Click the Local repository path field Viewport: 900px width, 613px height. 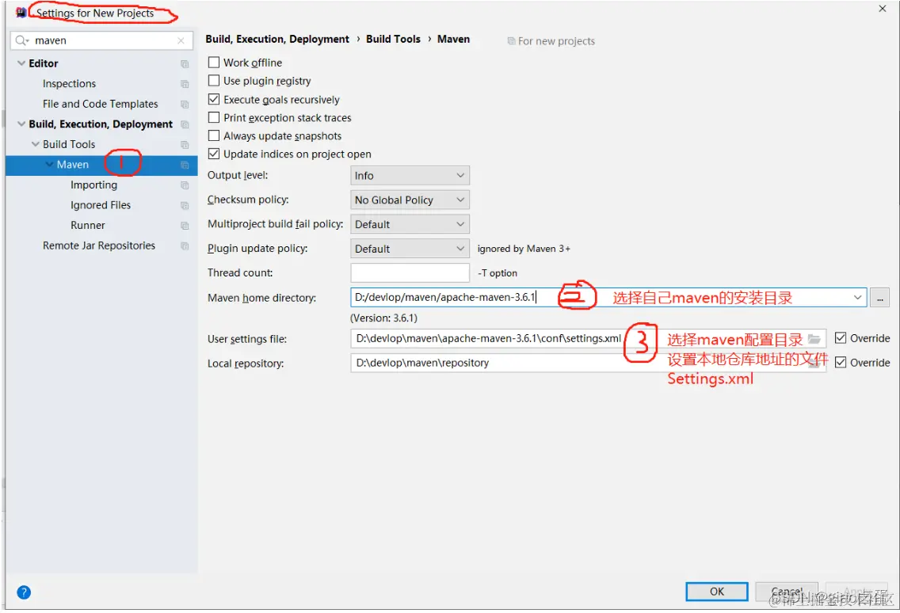(589, 363)
